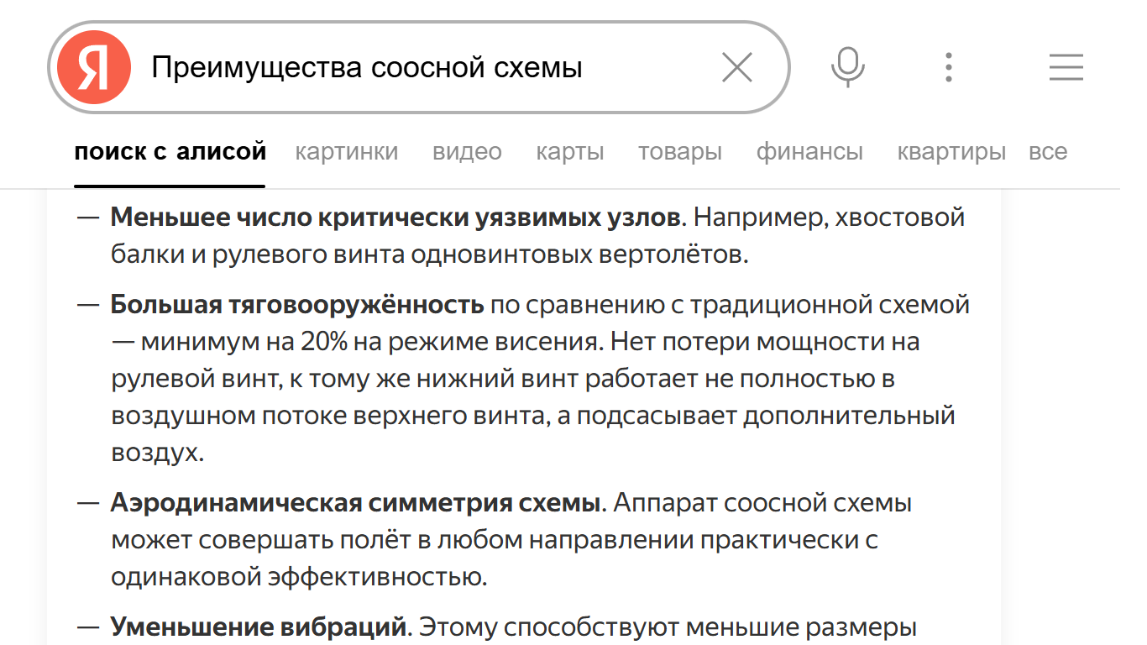Clear the search query with the X
This screenshot has height=645, width=1147.
point(736,67)
